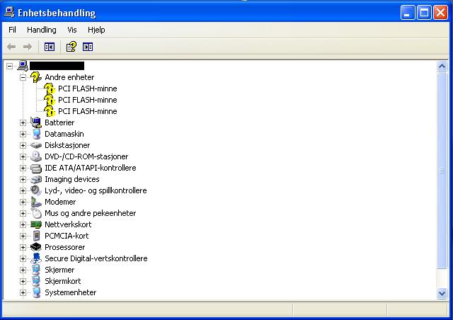Click the first PCI FLASH-minne warning icon
Viewport: 453px width, 320px height.
[50, 88]
